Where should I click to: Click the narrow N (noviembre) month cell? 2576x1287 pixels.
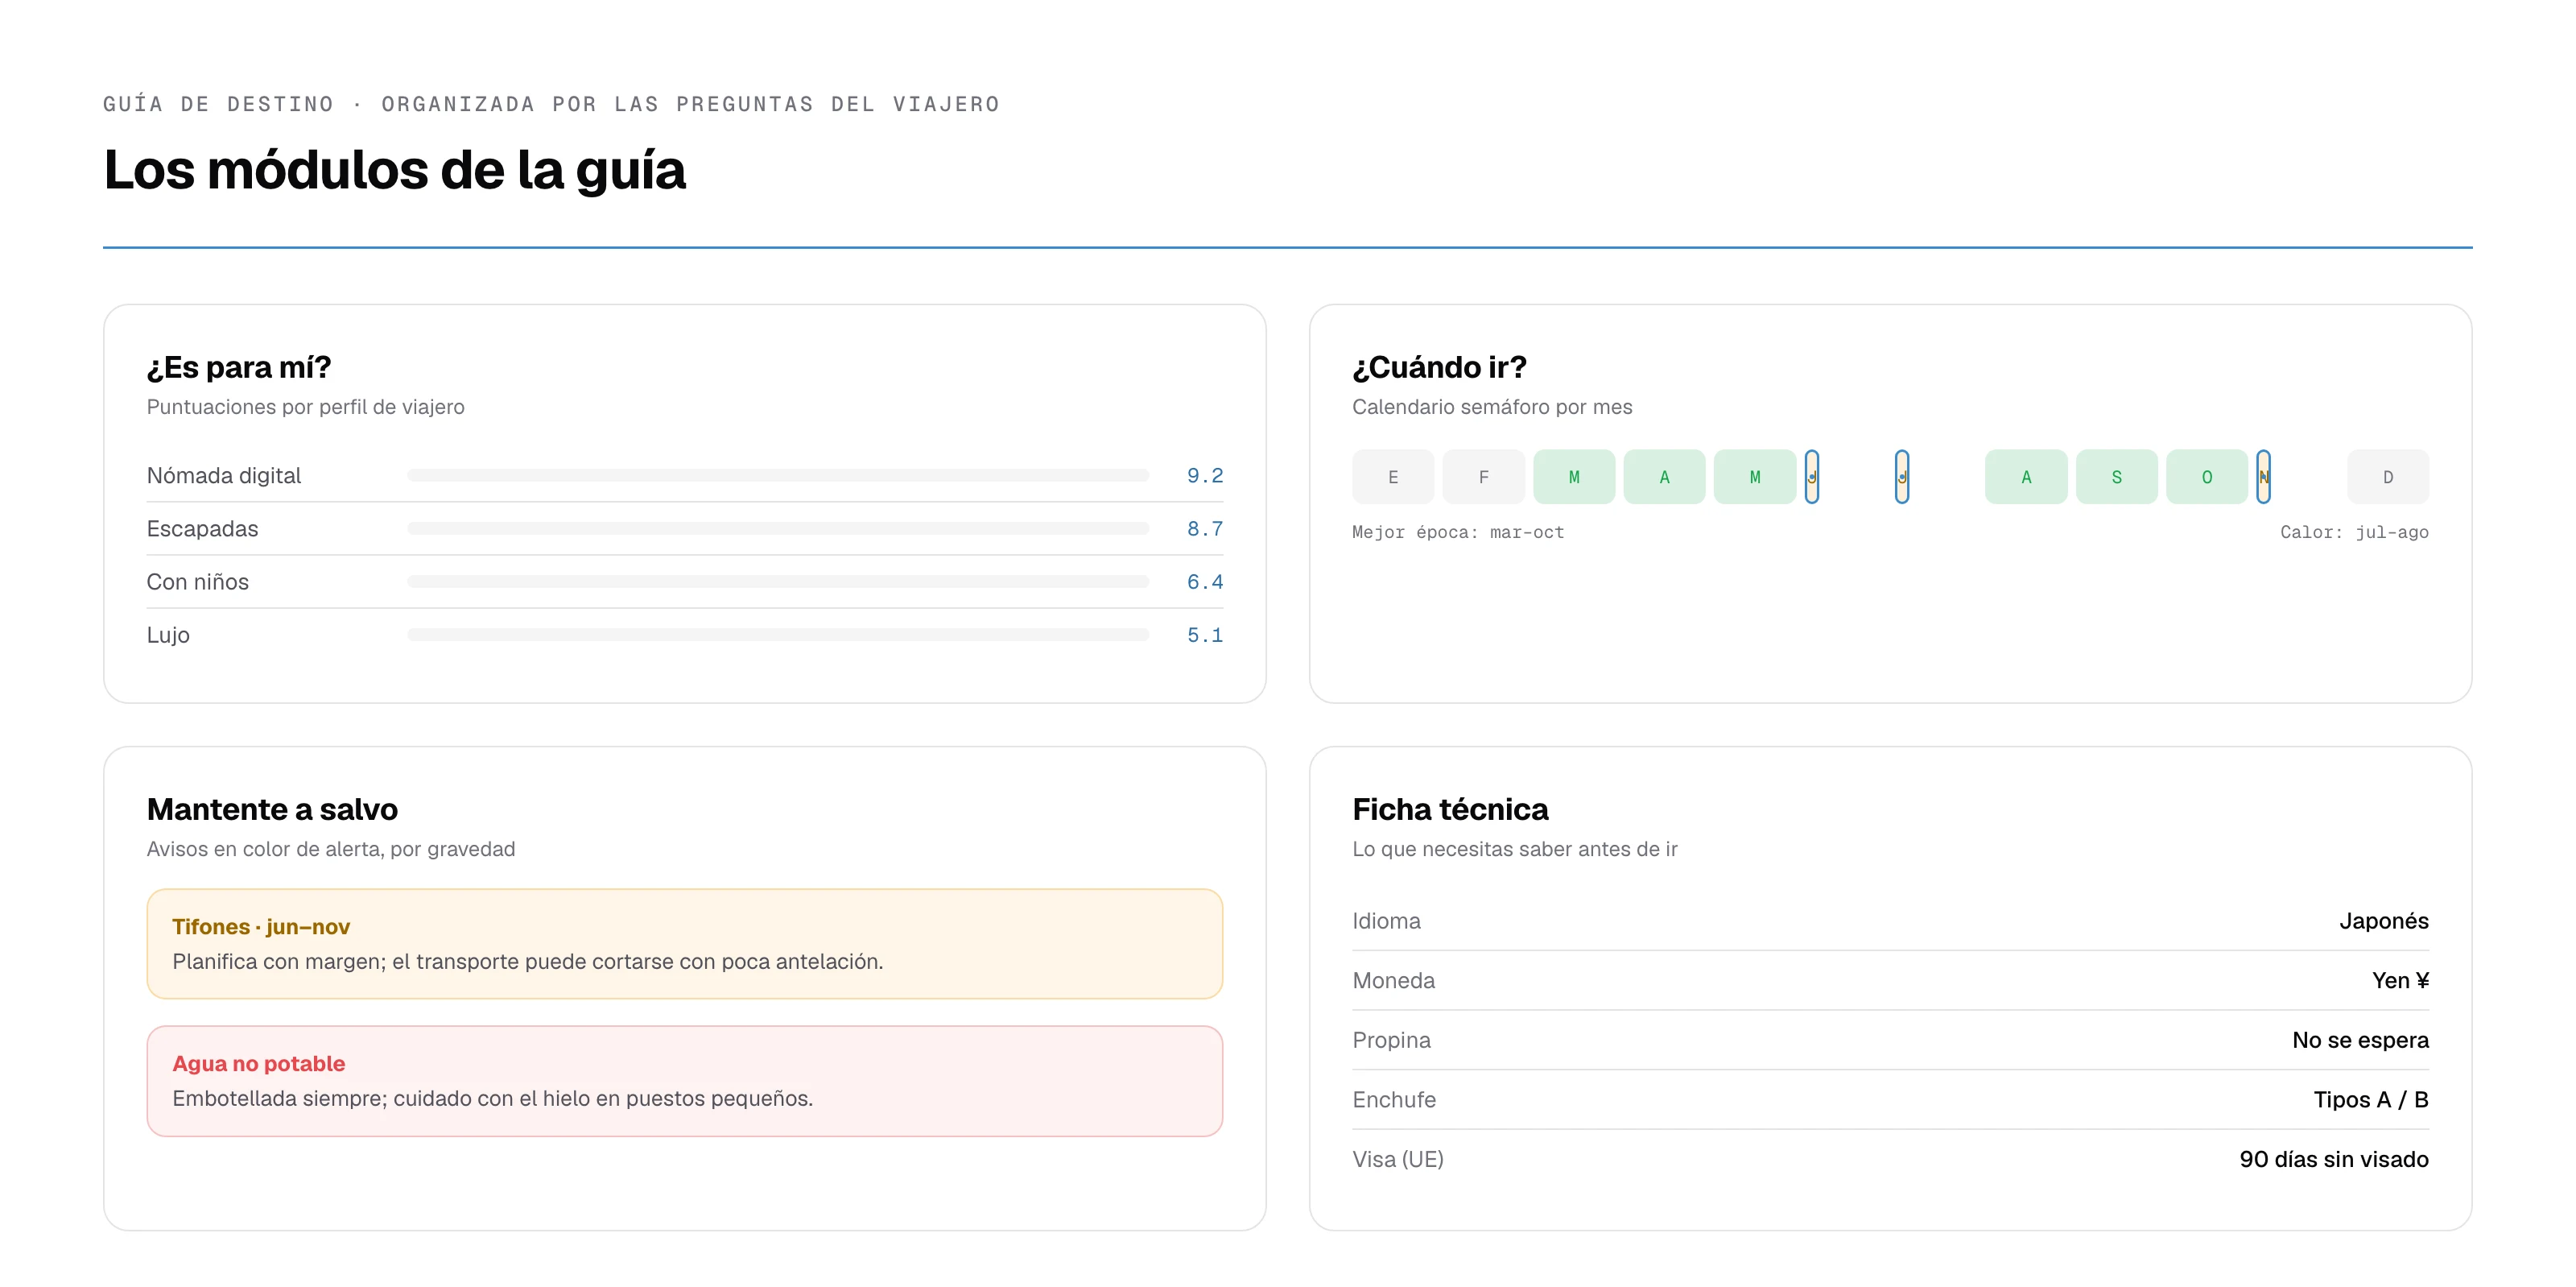click(2263, 476)
